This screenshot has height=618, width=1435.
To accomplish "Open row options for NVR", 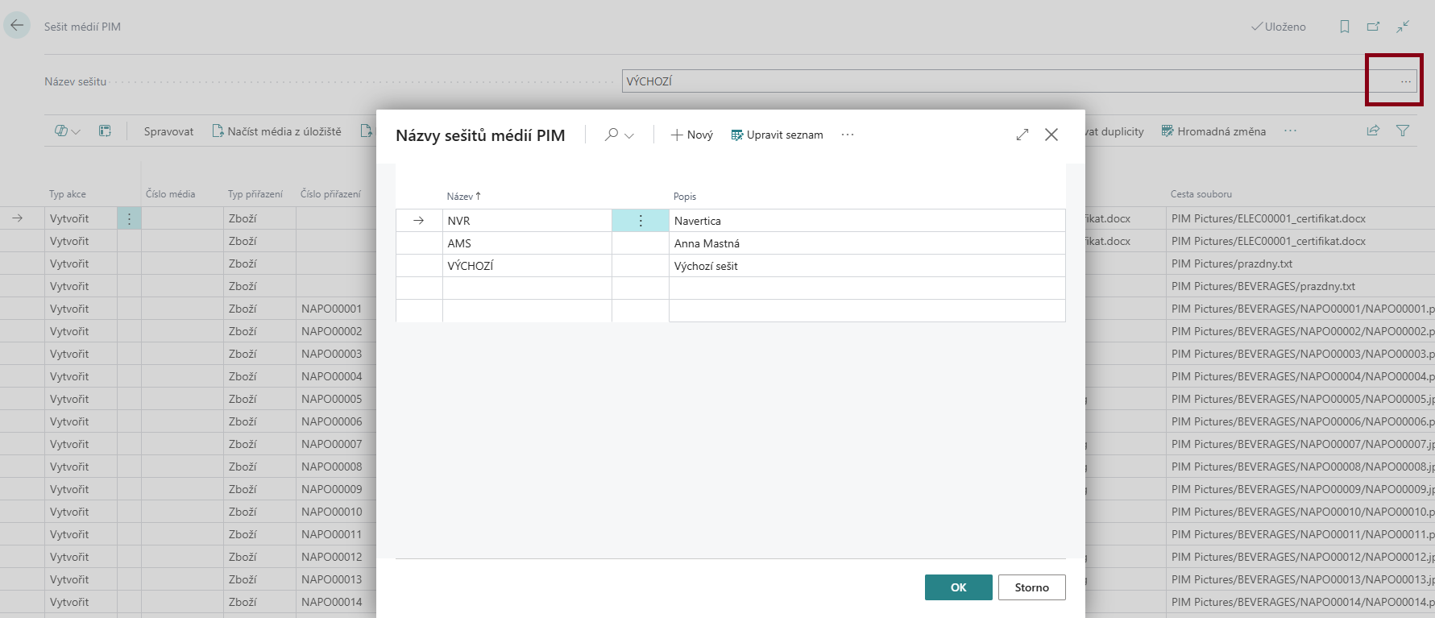I will coord(641,221).
